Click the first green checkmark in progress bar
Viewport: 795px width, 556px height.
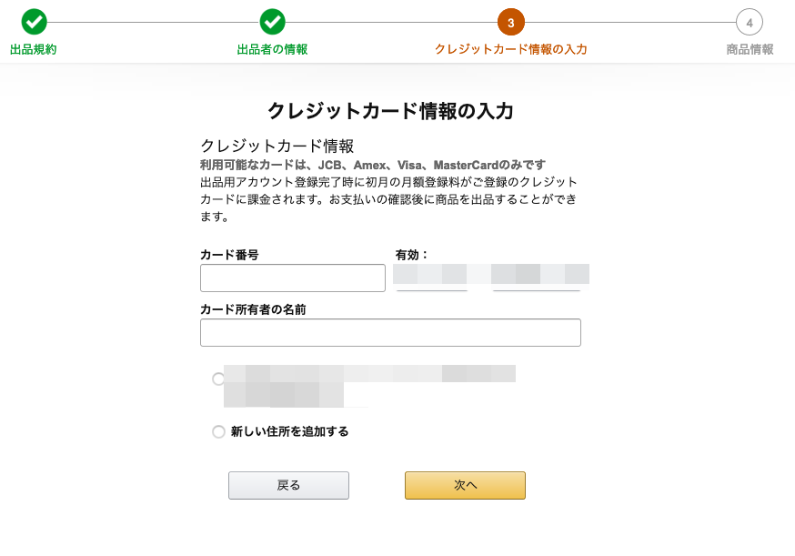[x=34, y=22]
